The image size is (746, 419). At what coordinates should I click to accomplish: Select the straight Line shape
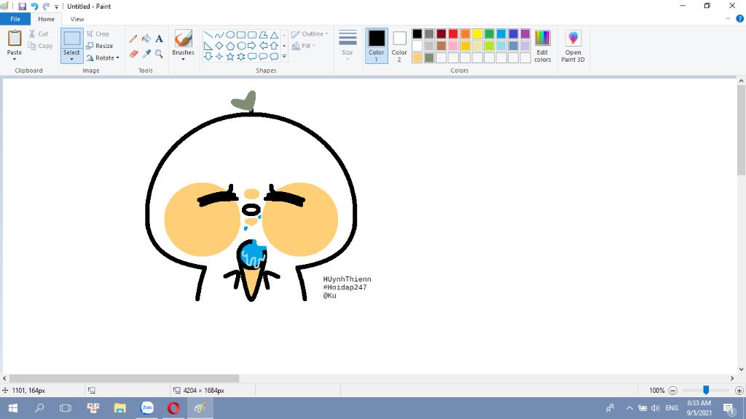point(208,35)
